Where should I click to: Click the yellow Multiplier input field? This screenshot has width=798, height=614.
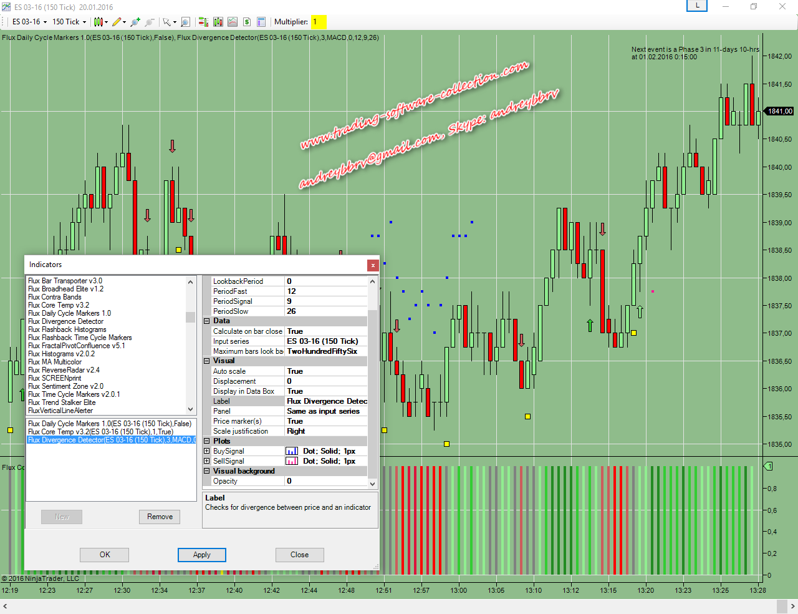pos(319,22)
